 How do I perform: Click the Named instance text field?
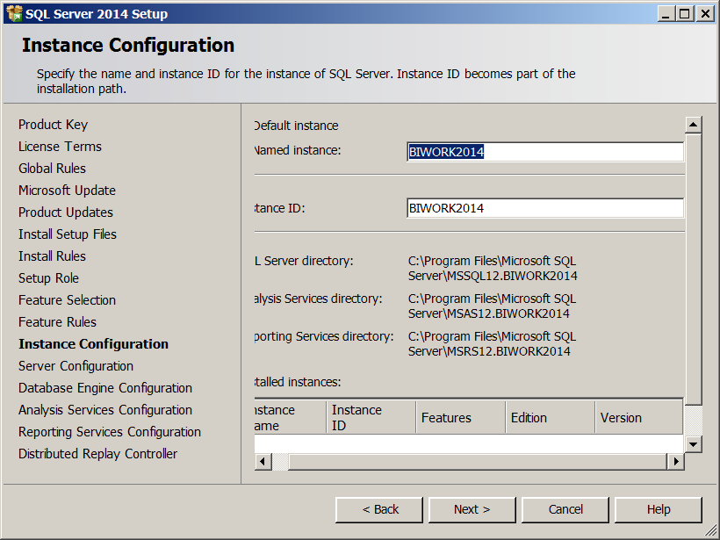pyautogui.click(x=544, y=152)
